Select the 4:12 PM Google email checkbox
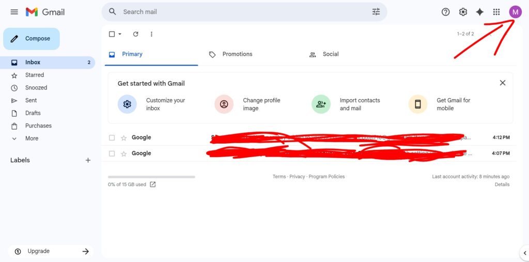Screen dimensions: 529x262 112,138
